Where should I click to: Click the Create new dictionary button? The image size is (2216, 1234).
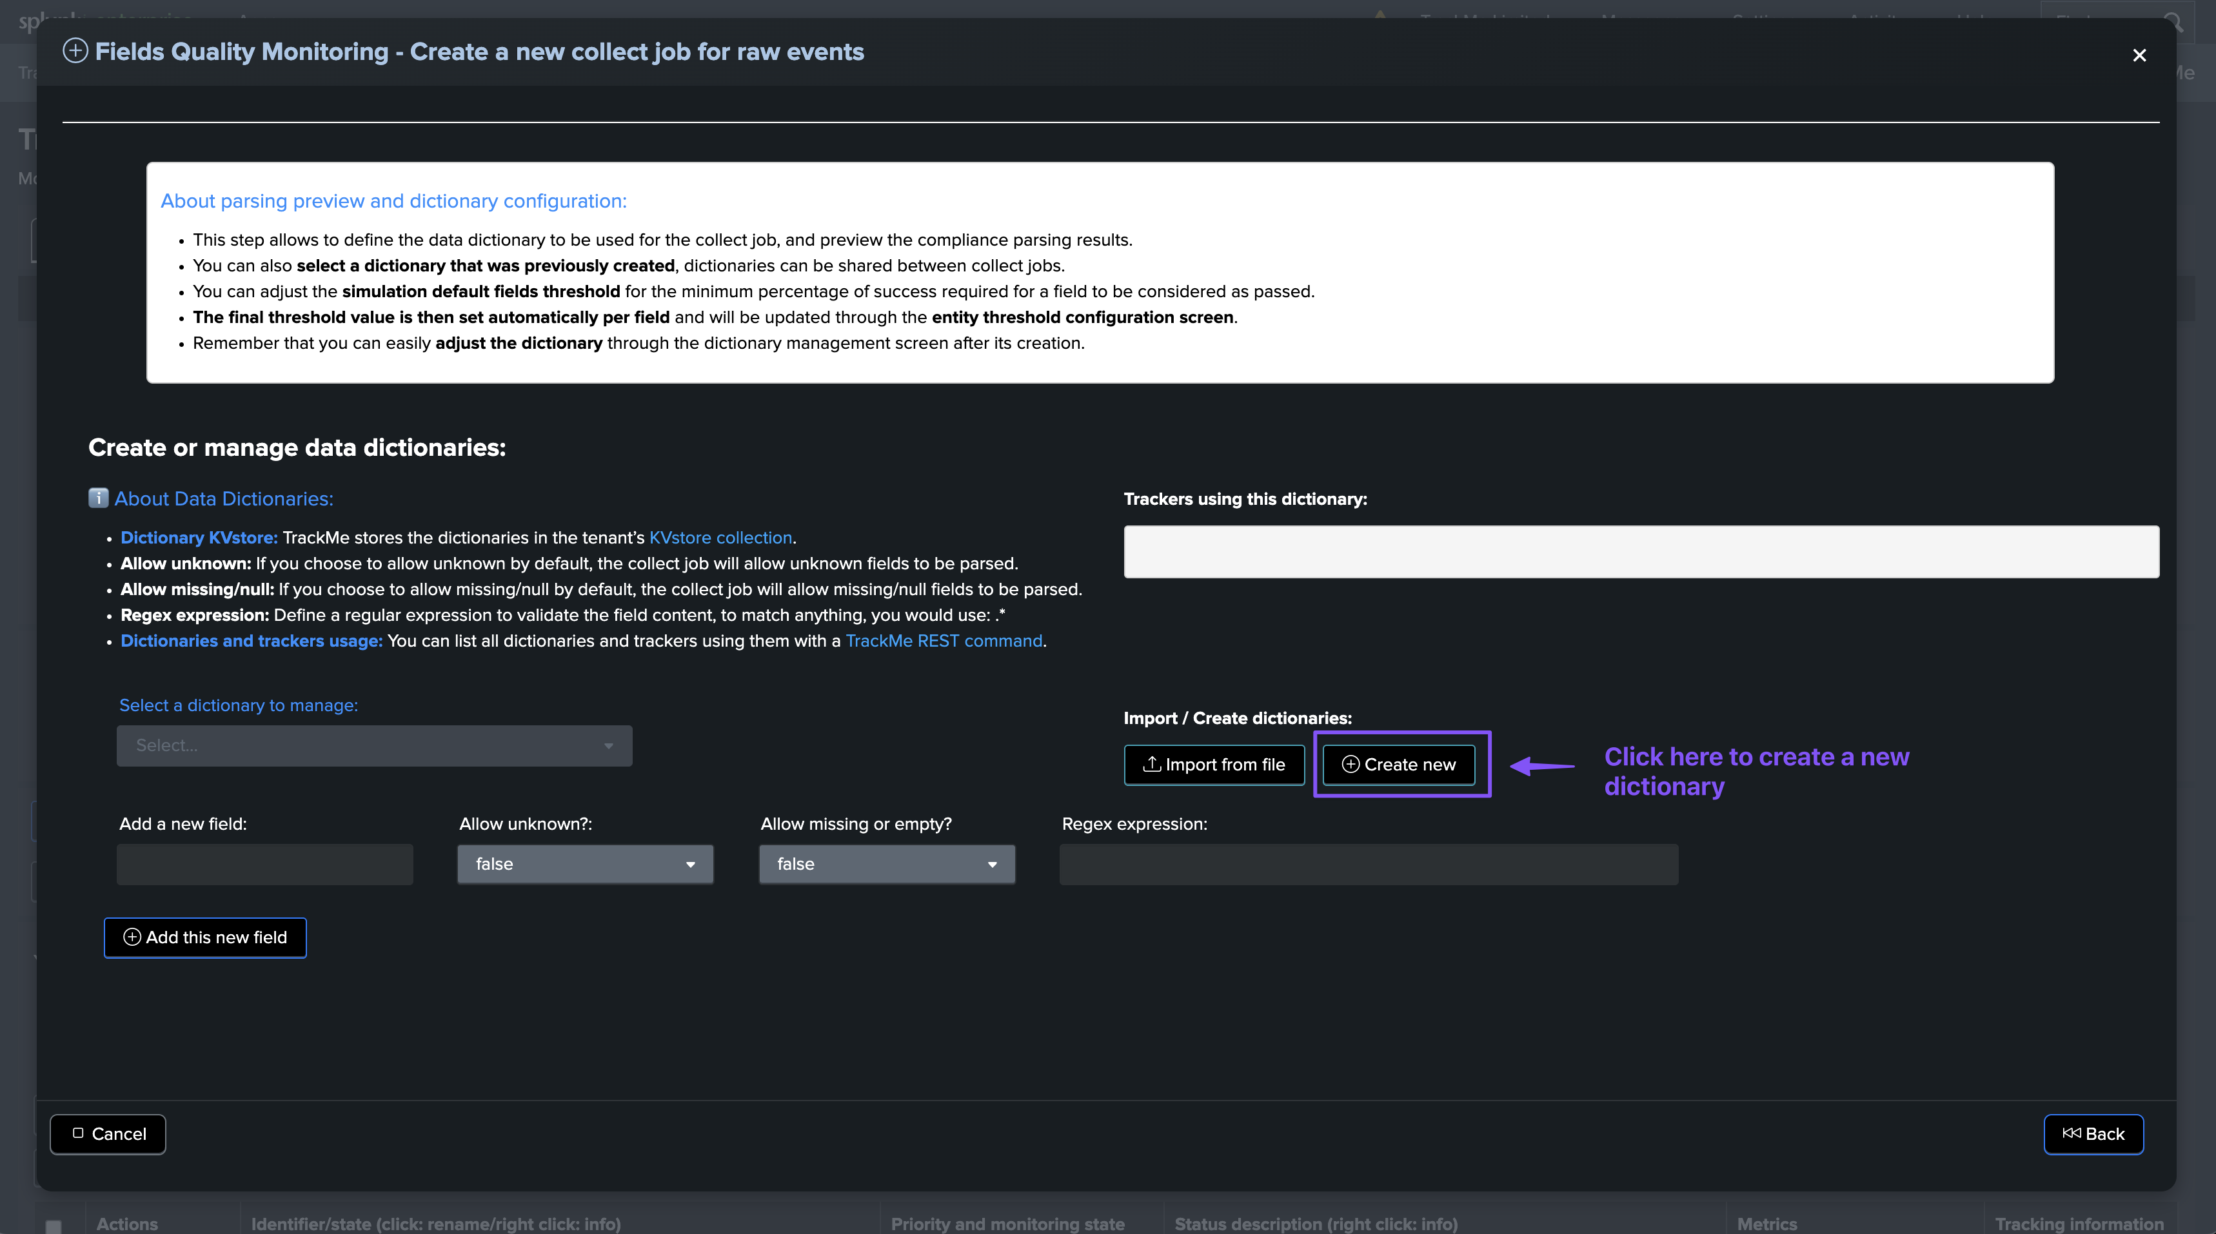point(1399,765)
